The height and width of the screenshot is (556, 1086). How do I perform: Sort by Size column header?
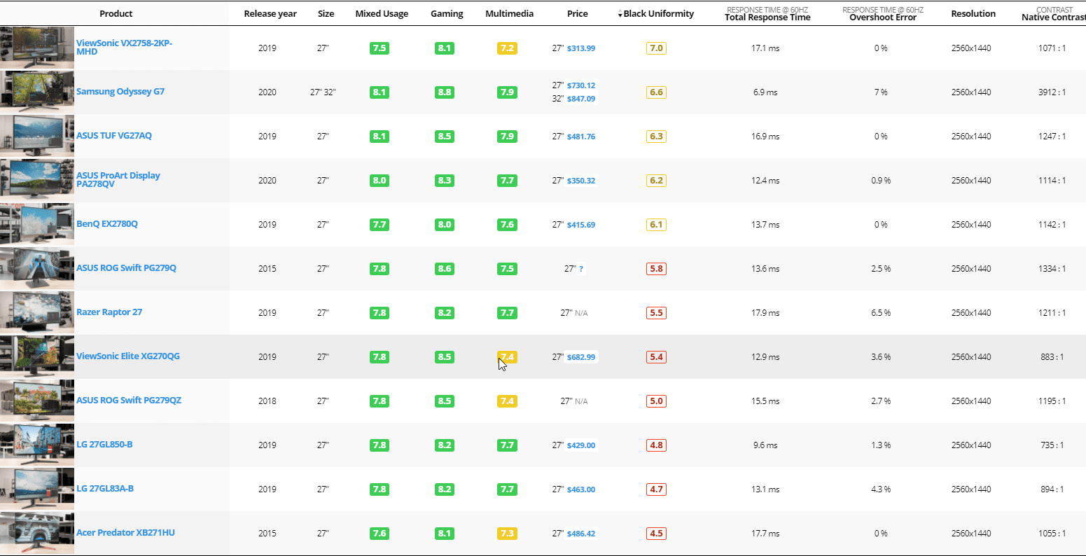tap(326, 13)
